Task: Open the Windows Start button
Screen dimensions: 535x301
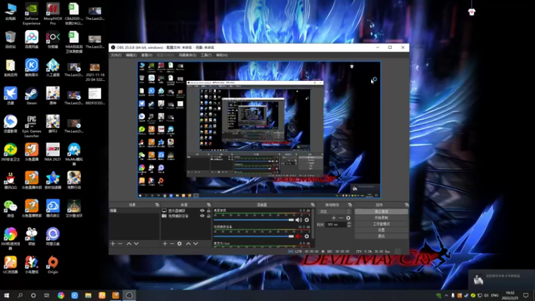Action: point(7,295)
